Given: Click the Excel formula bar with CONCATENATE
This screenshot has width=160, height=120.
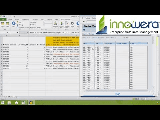Looking at the screenshot, I should (x=54, y=32).
